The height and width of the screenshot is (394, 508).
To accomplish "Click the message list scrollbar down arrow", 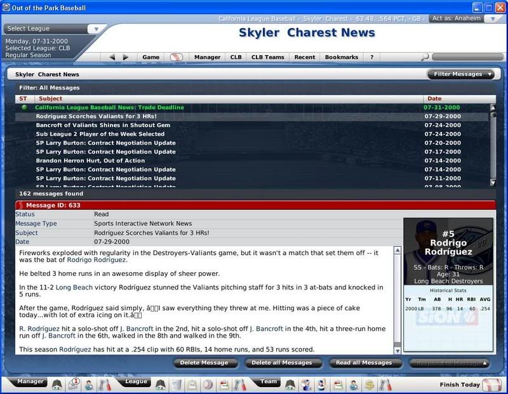I will coord(493,183).
